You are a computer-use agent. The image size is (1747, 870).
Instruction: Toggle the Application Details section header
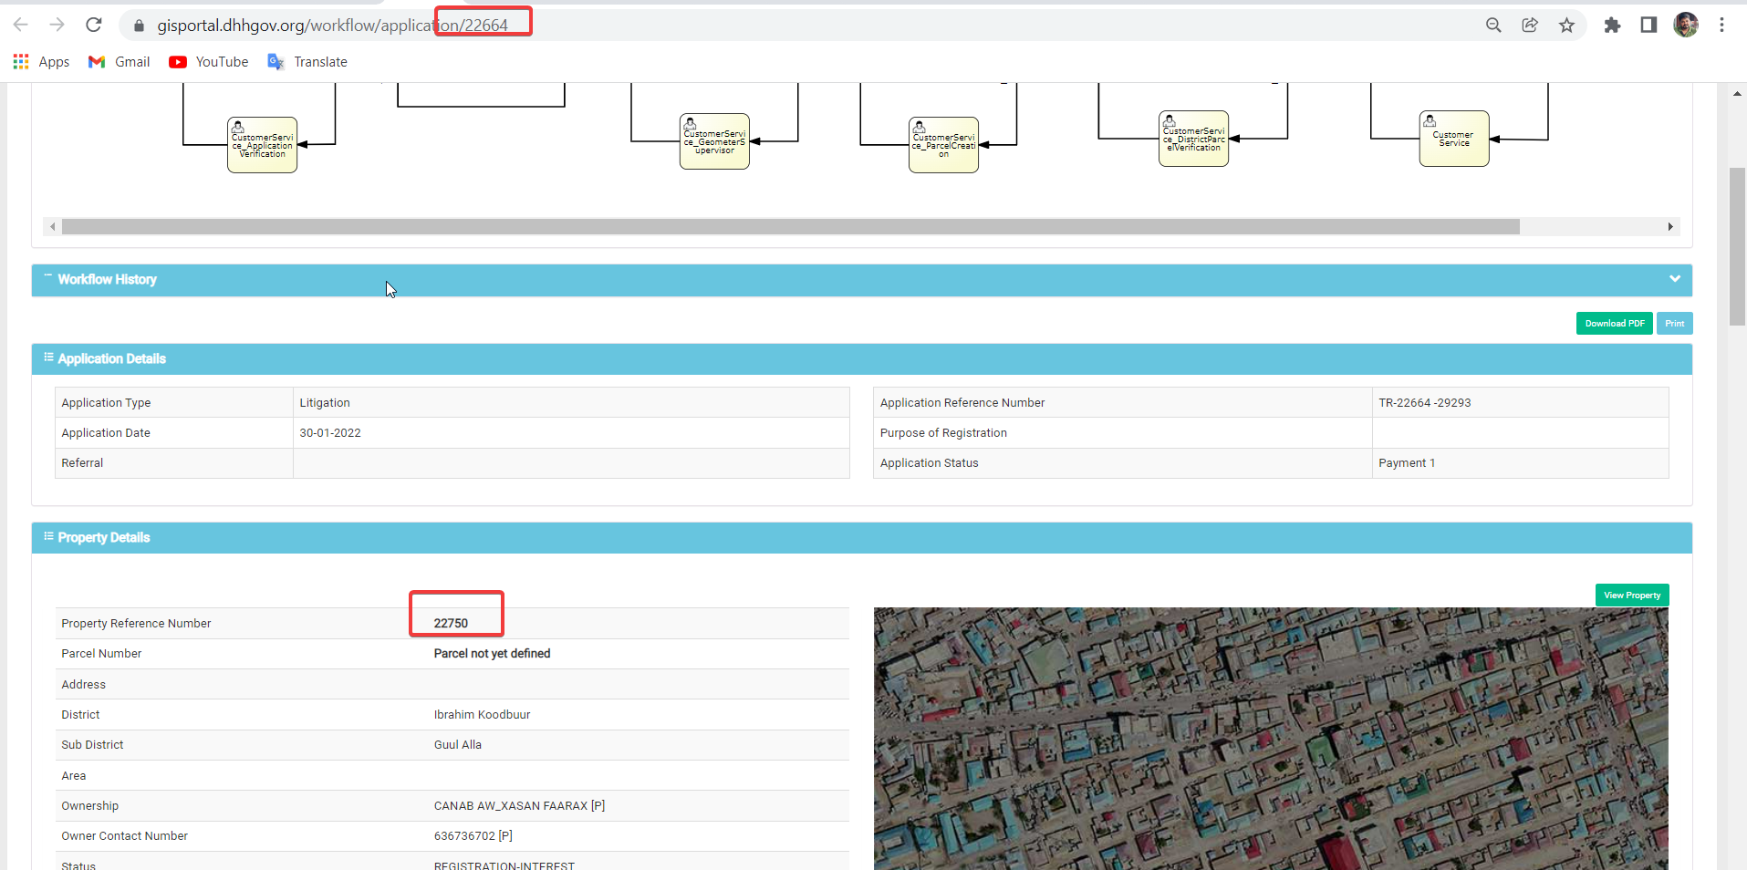click(861, 359)
